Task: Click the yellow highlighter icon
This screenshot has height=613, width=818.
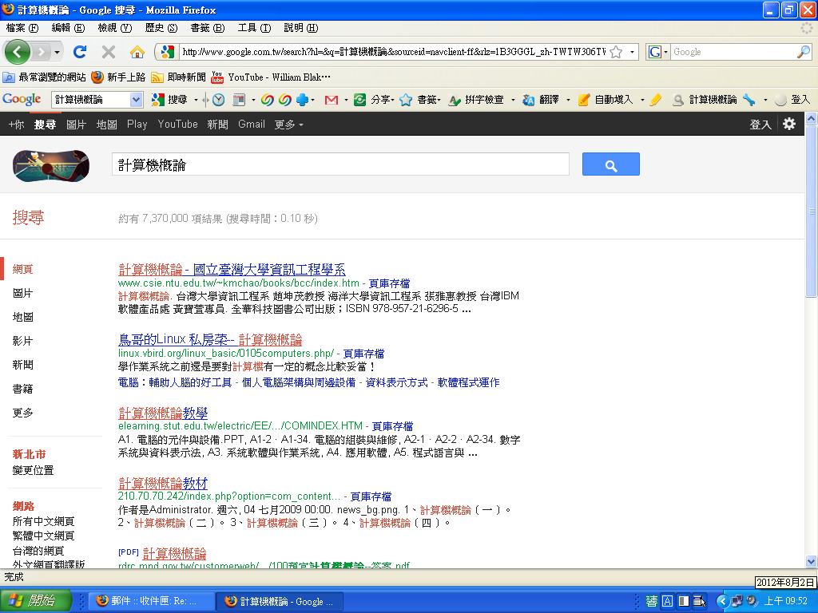Action: (x=656, y=100)
